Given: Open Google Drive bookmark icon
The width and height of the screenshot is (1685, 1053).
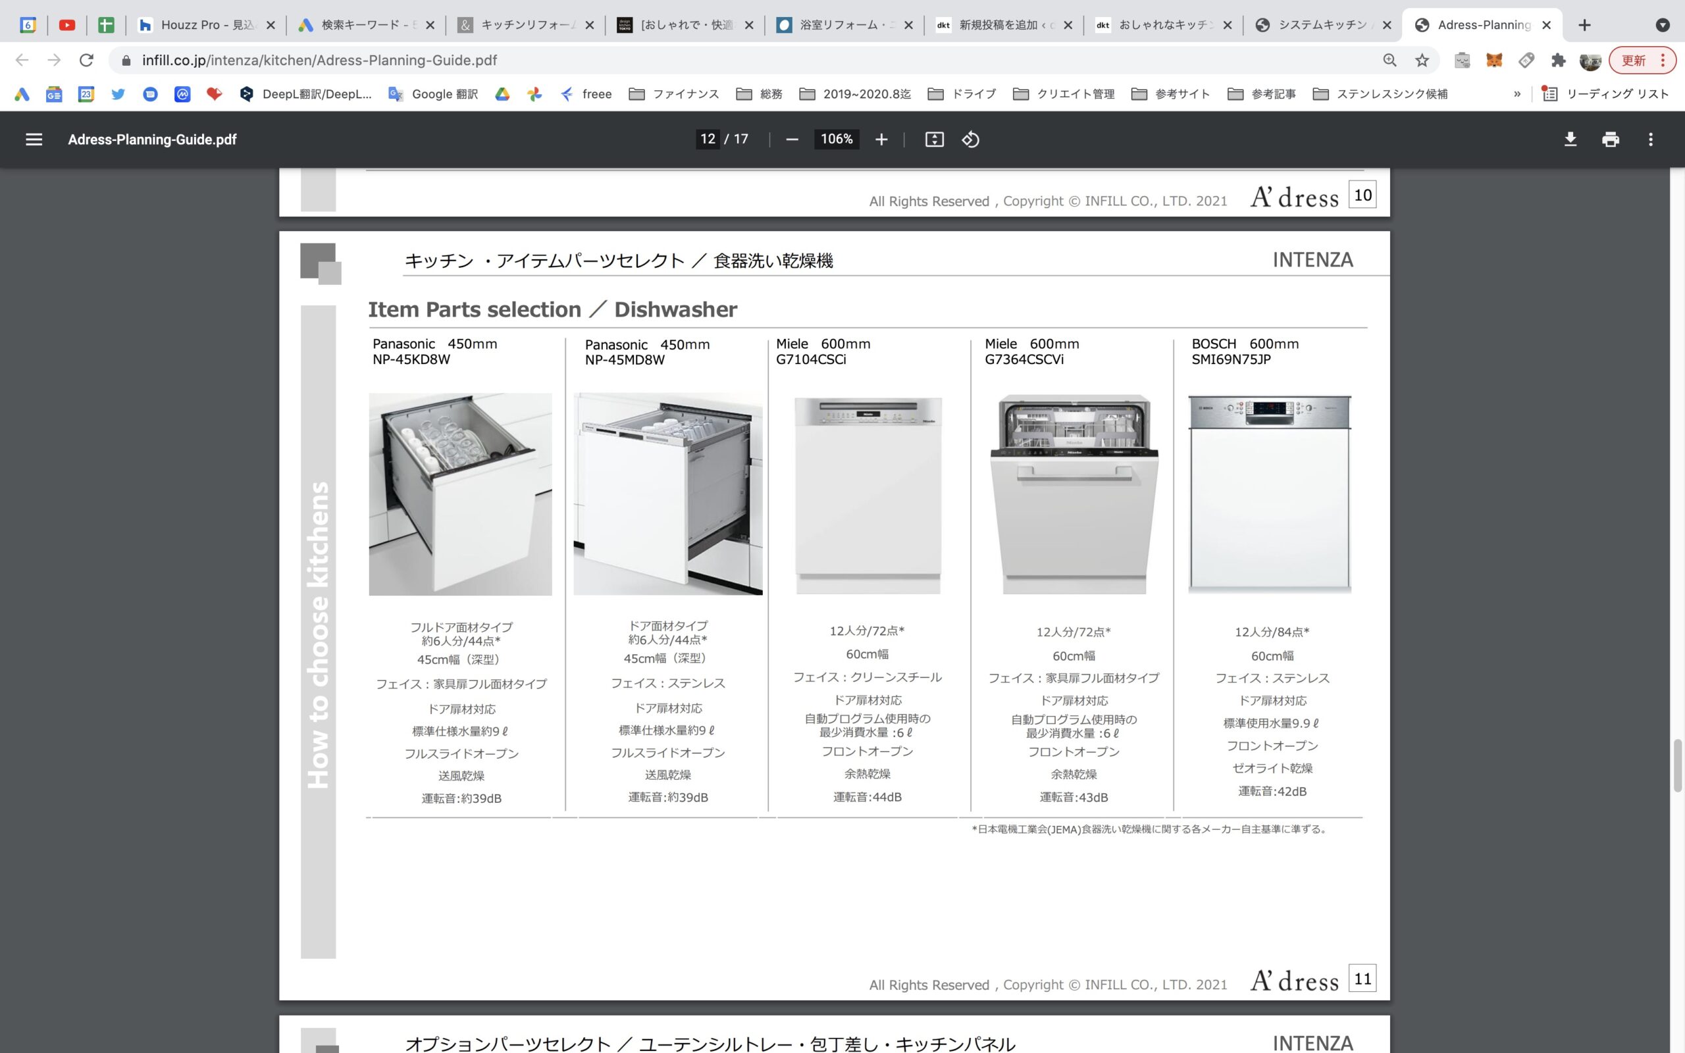Looking at the screenshot, I should (x=502, y=94).
